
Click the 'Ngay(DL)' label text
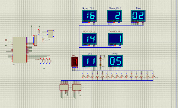coord(88,8)
